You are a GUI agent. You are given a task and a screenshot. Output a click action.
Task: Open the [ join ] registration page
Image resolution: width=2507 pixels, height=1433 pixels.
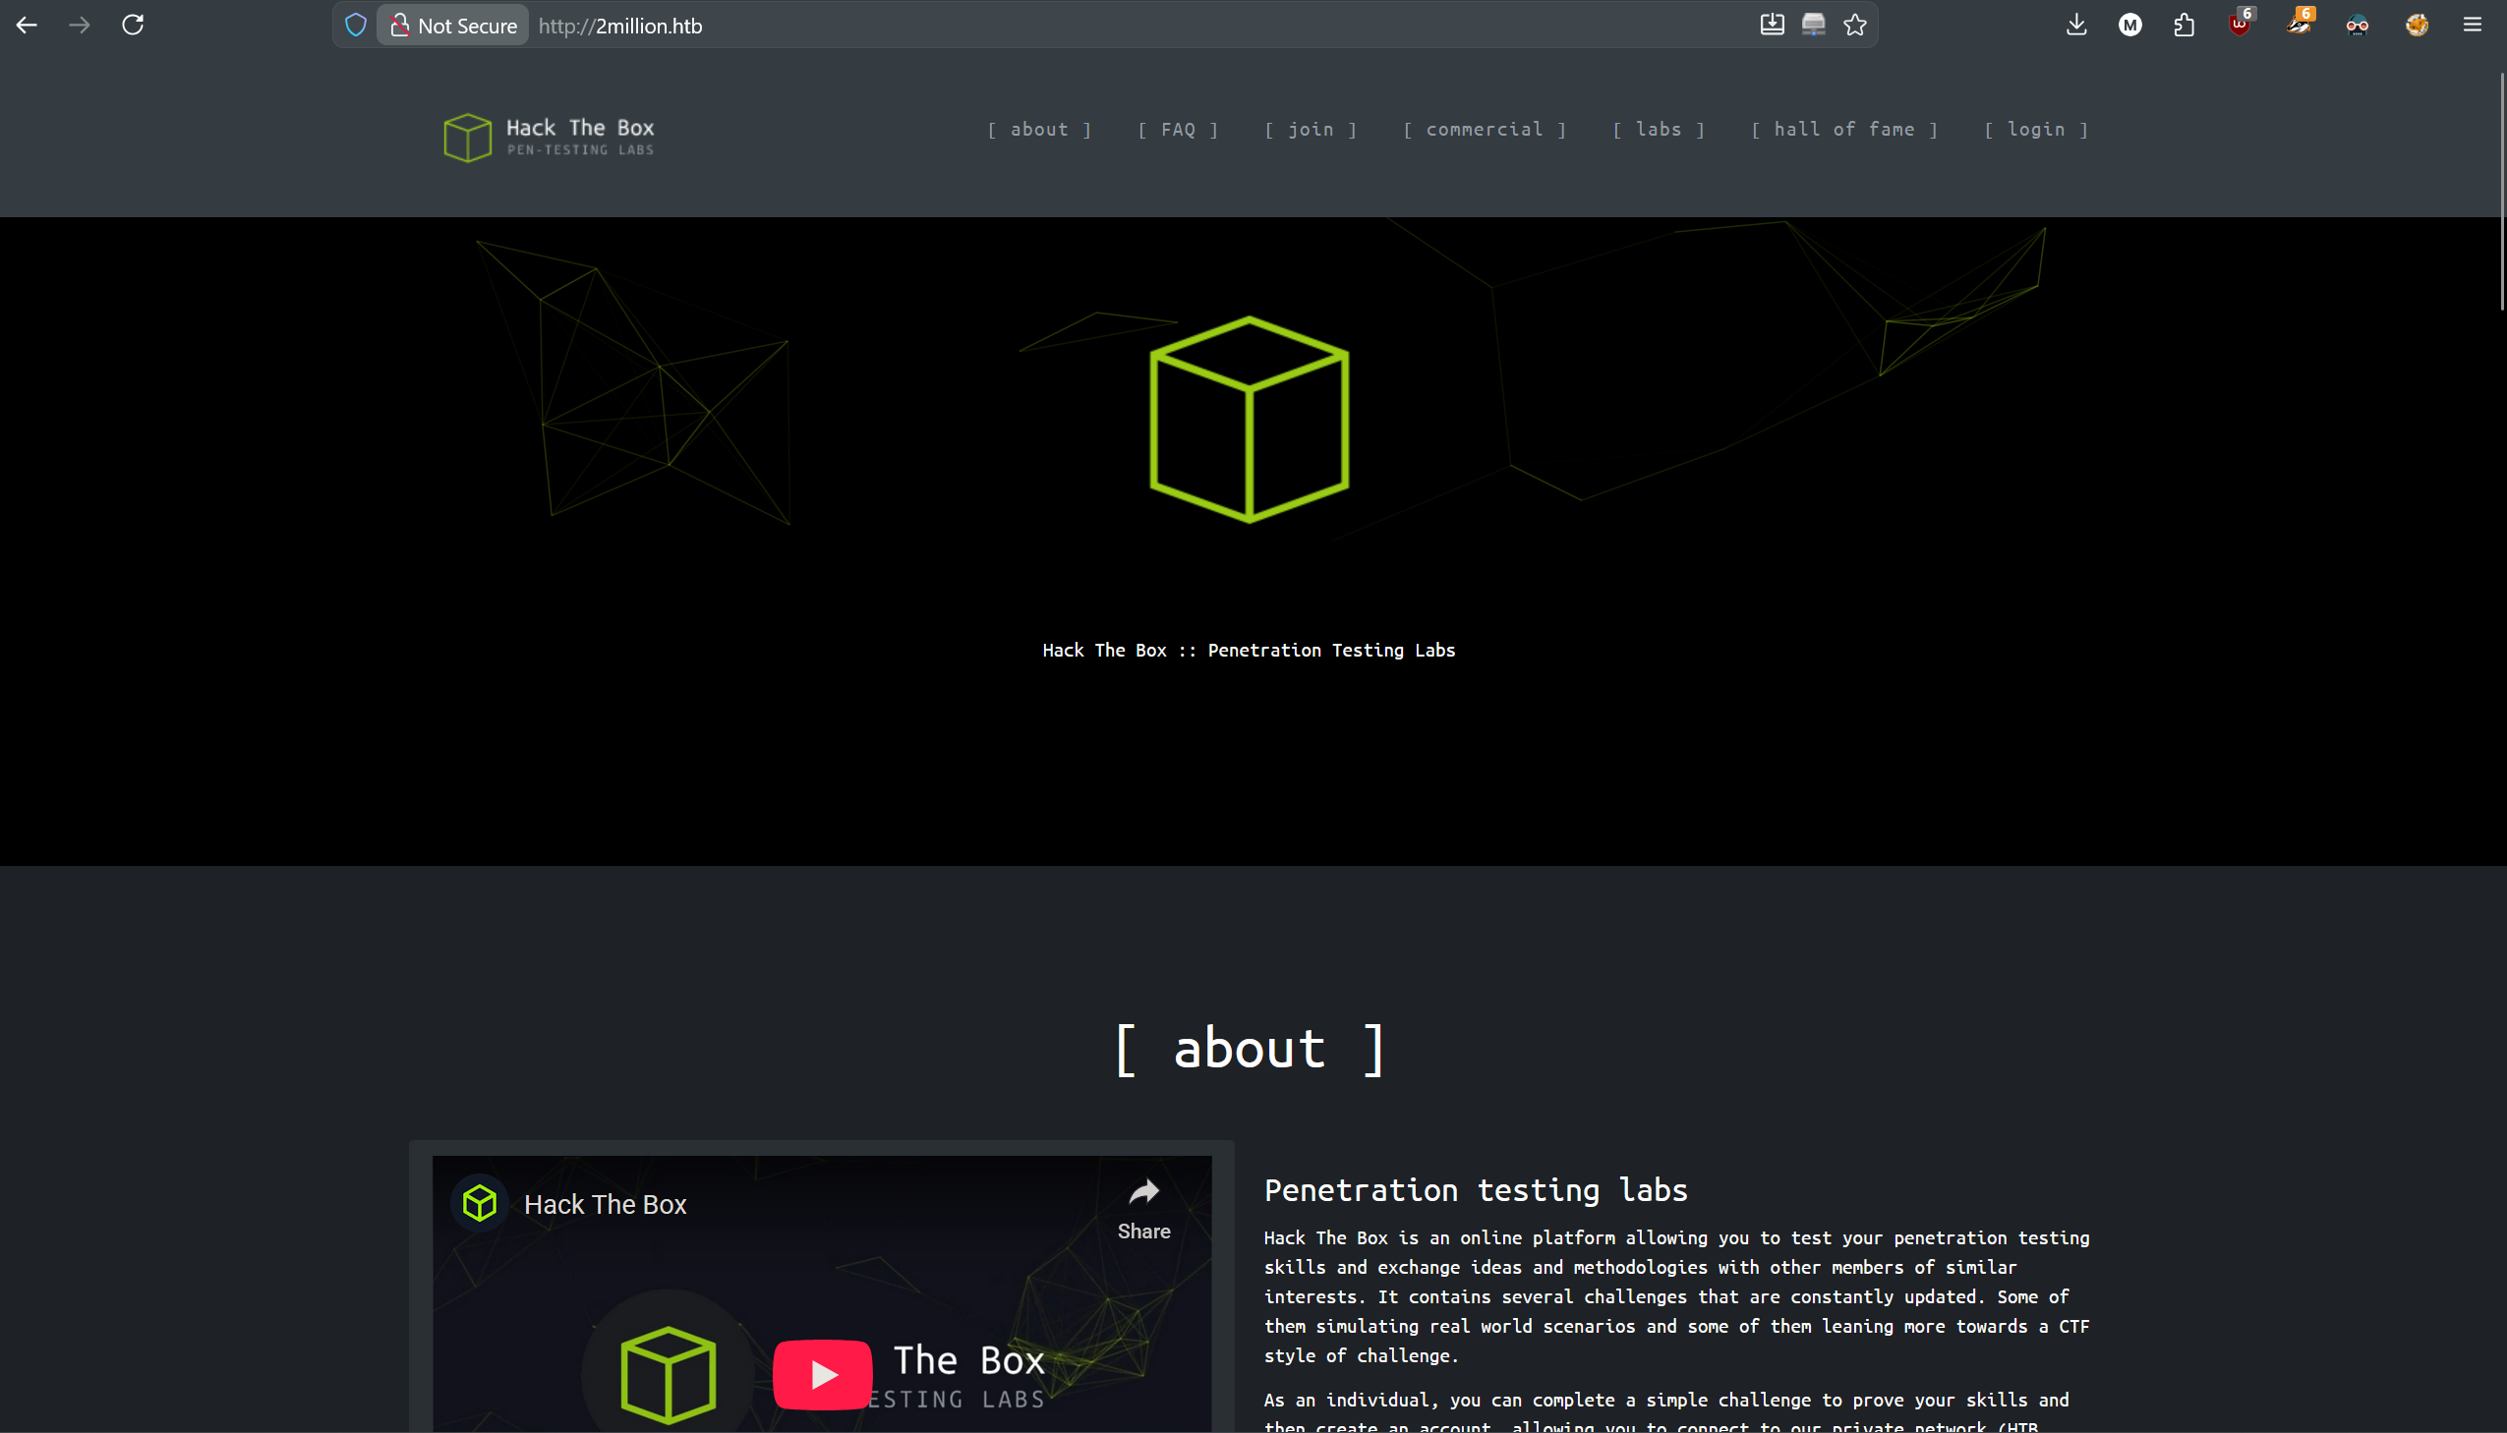click(x=1312, y=129)
